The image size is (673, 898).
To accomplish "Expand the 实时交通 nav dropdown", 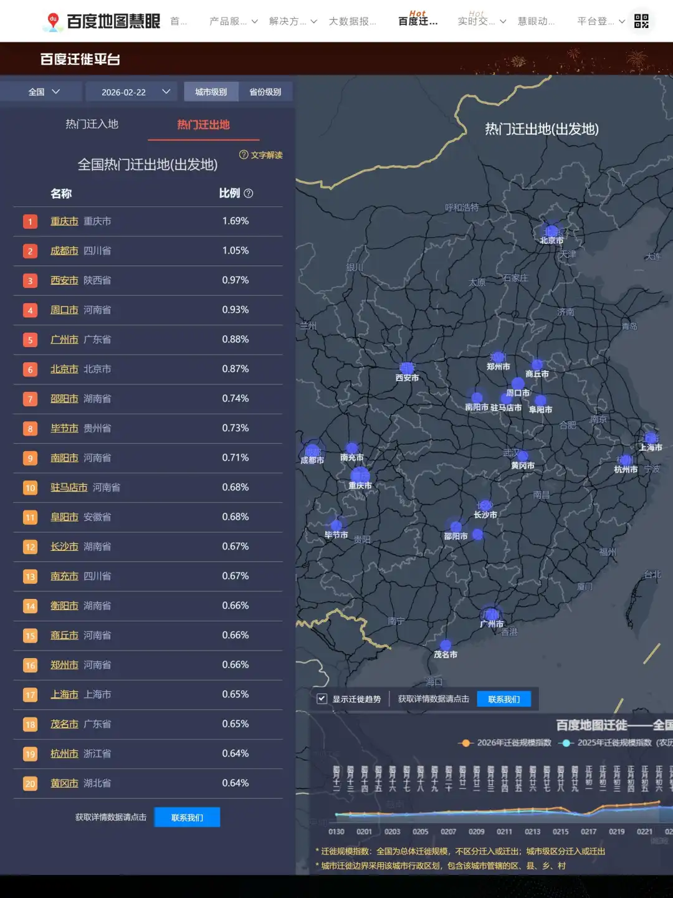I will pyautogui.click(x=482, y=21).
